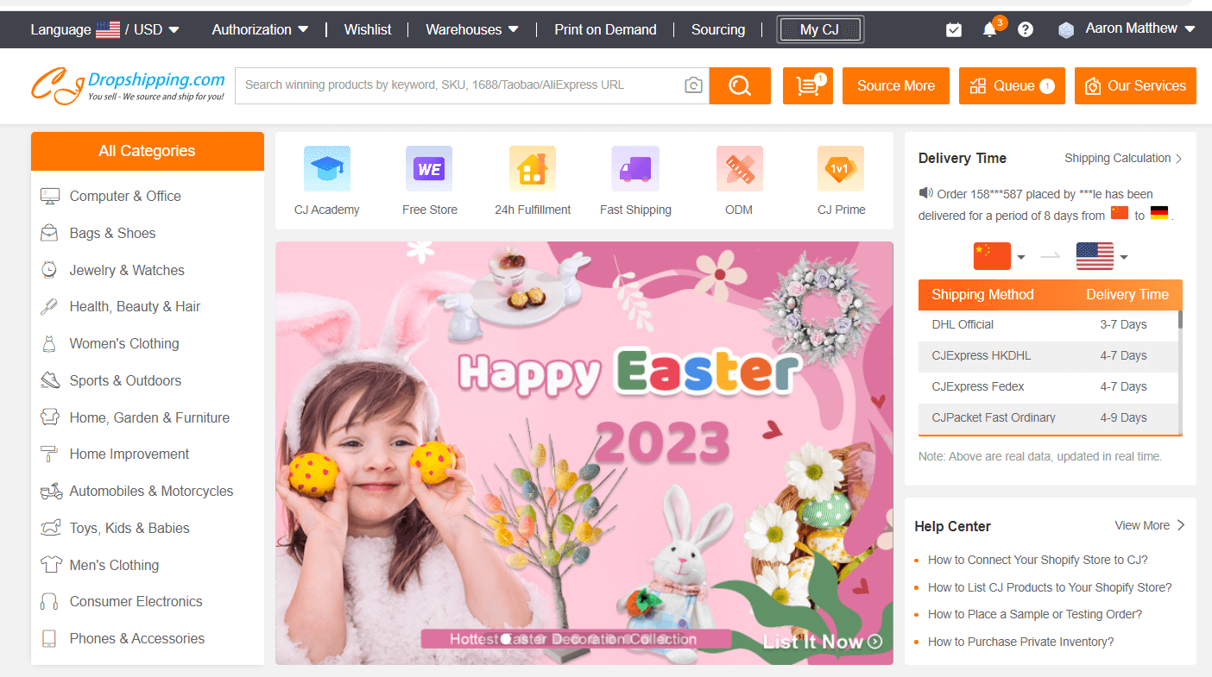Screen dimensions: 1212x677
Task: Open Fast Shipping truck icon
Action: [x=635, y=169]
